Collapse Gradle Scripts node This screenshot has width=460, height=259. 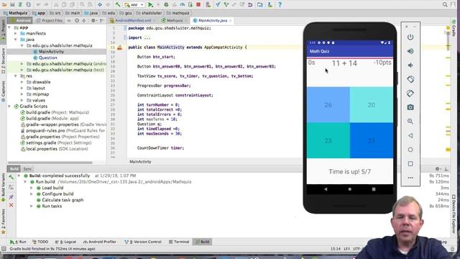[9, 106]
